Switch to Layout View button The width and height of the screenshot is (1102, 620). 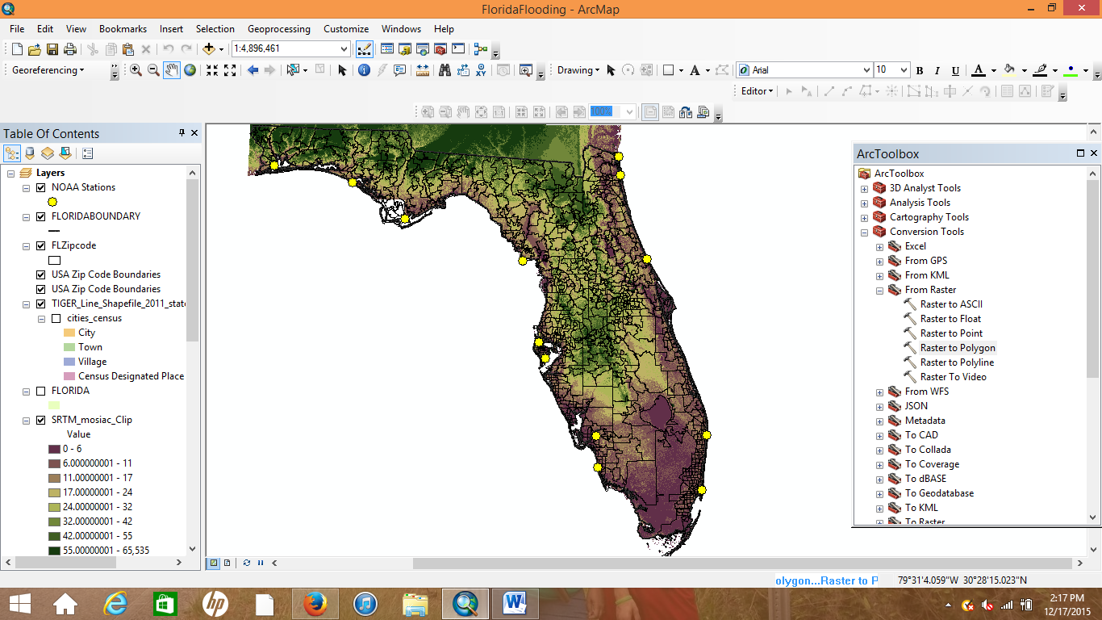point(227,563)
